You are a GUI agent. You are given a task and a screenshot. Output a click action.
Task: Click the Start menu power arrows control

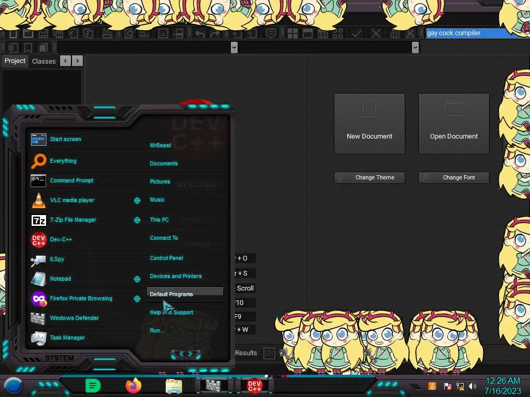[186, 354]
